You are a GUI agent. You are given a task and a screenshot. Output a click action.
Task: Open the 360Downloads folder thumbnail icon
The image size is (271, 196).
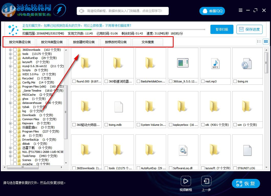(x=85, y=150)
